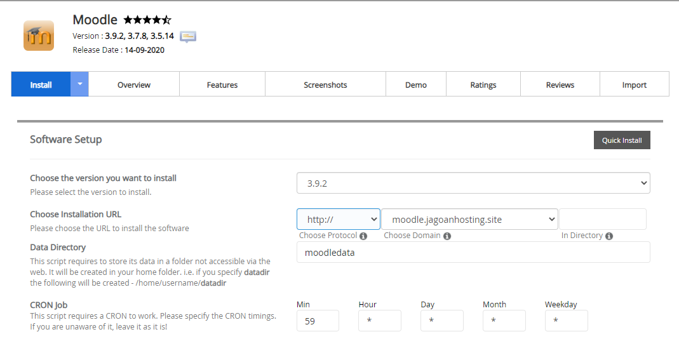Click info icon beside Choose Protocol

click(x=363, y=236)
